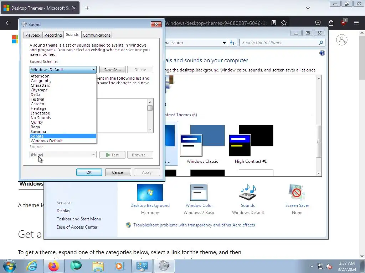Click the muted volume tray icon
Viewport: 365px width, 273px height.
329,267
